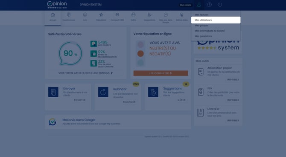The height and width of the screenshot is (157, 286).
Task: Select Mes informations de société menu entry
Action: (x=210, y=31)
